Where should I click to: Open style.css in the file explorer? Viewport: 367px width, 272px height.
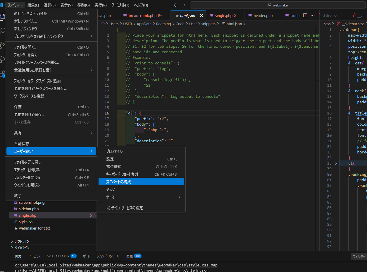(x=26, y=222)
